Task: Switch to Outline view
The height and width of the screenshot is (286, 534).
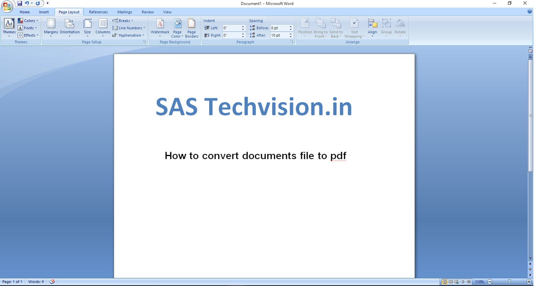Action: coord(463,282)
